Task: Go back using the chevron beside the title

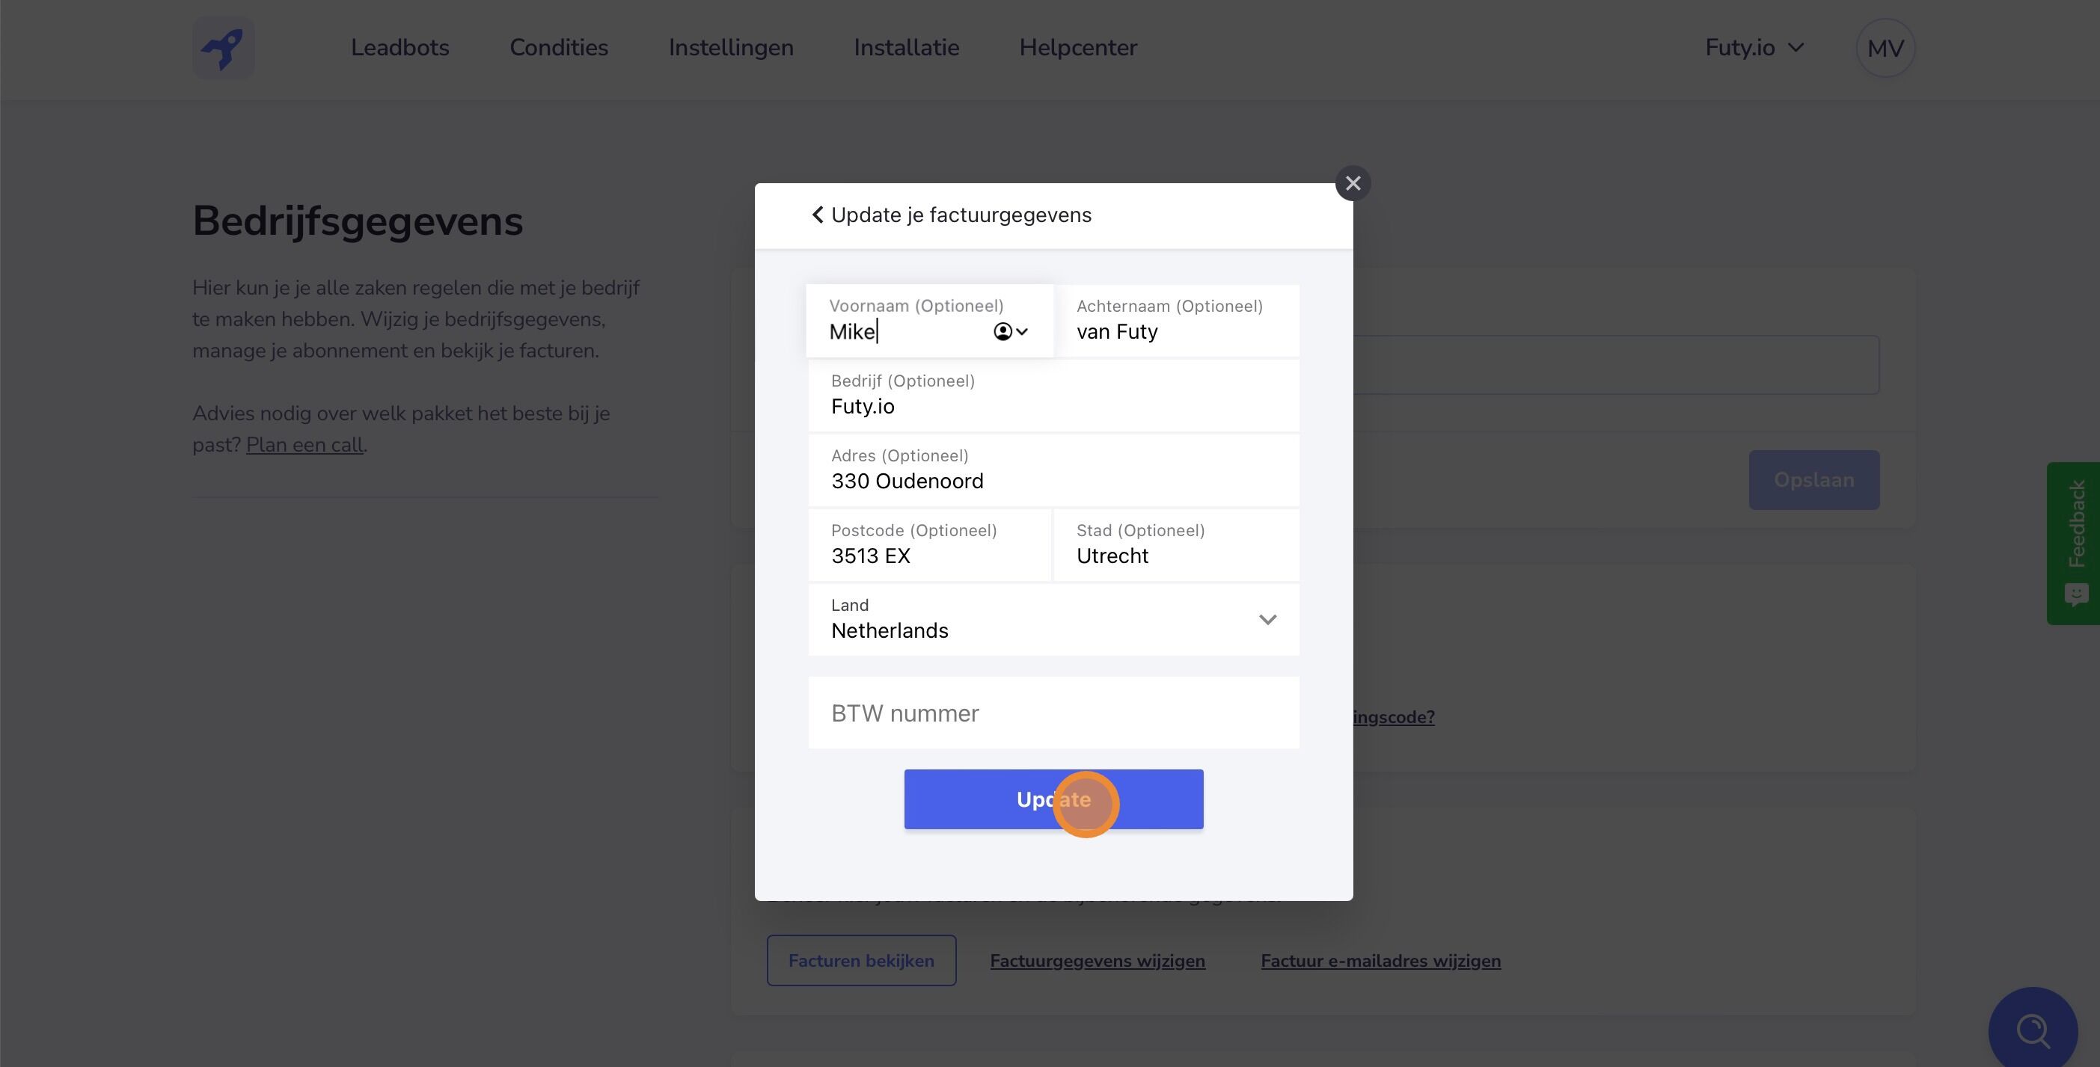Action: 818,215
